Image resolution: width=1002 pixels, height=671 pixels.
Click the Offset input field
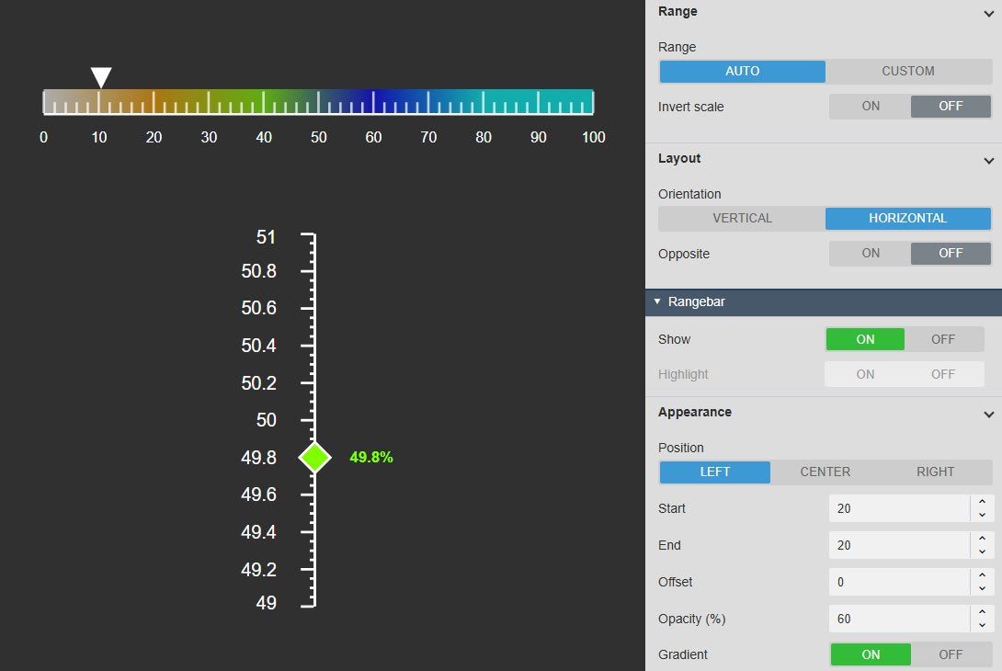pos(900,582)
